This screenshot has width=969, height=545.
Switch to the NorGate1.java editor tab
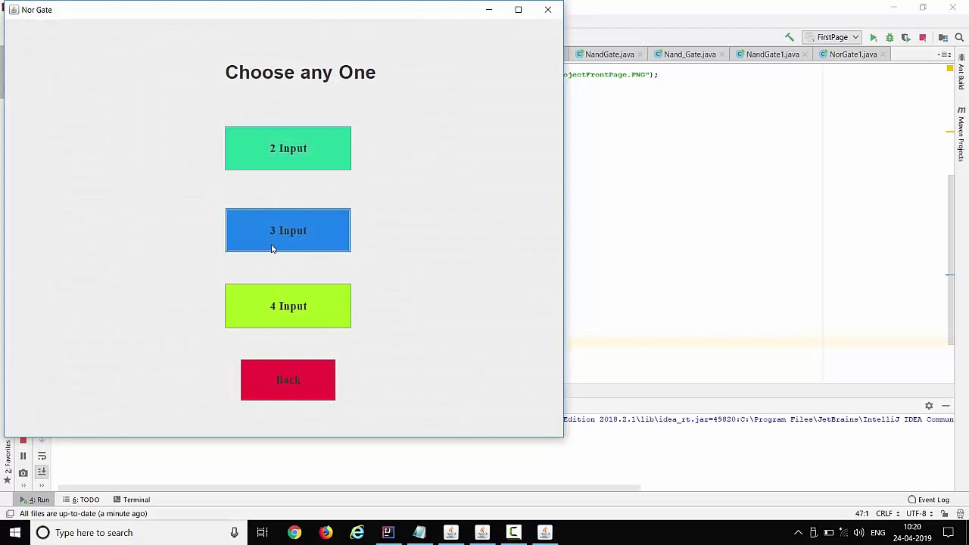click(x=852, y=54)
